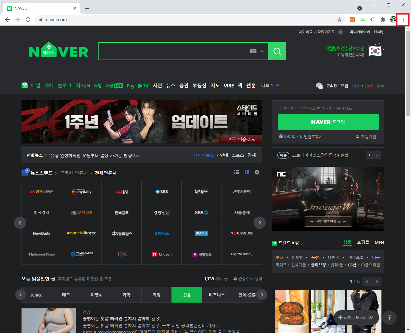Open 코로나바이러스감염증-19 현황 link
This screenshot has width=411, height=333.
[x=320, y=155]
